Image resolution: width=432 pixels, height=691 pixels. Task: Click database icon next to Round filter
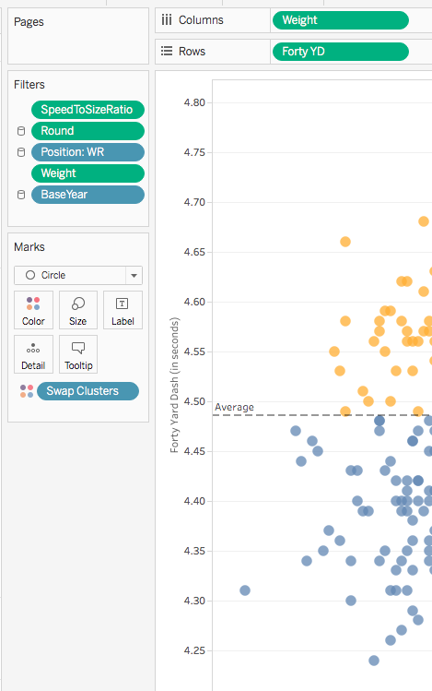(20, 131)
